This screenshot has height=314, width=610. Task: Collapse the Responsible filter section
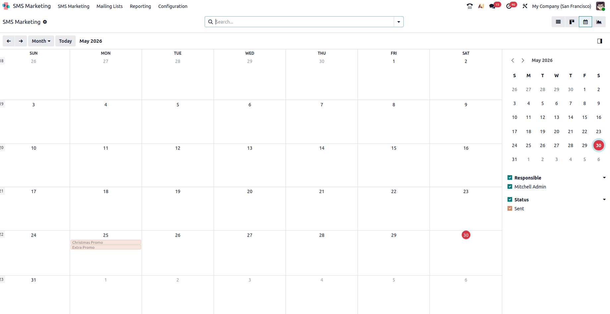click(604, 178)
